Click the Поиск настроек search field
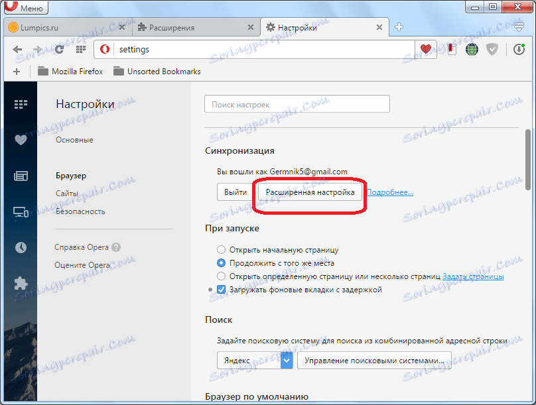536x405 pixels. click(297, 104)
